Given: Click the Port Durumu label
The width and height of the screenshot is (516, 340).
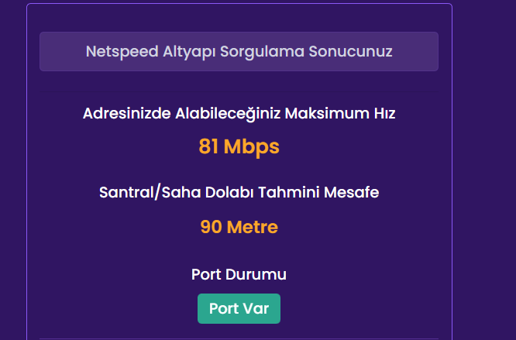Looking at the screenshot, I should point(239,274).
